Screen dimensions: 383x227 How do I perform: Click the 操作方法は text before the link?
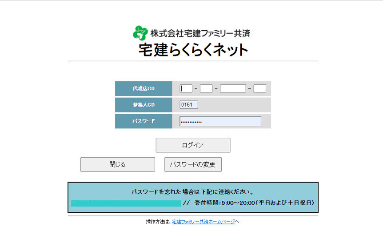pos(158,221)
